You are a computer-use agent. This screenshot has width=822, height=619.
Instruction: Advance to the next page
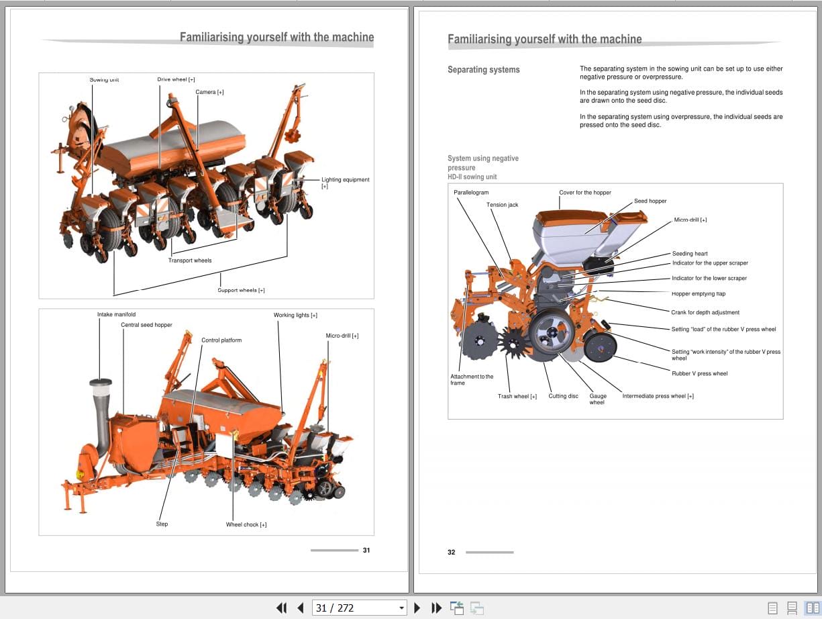click(417, 608)
